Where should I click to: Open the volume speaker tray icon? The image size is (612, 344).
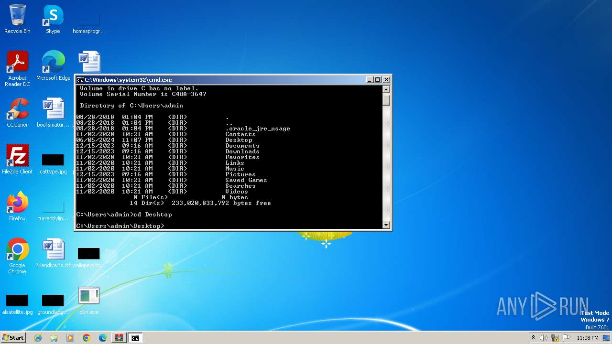click(544, 338)
